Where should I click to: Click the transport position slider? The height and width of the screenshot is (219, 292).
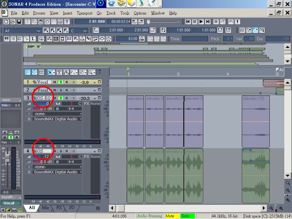(149, 22)
